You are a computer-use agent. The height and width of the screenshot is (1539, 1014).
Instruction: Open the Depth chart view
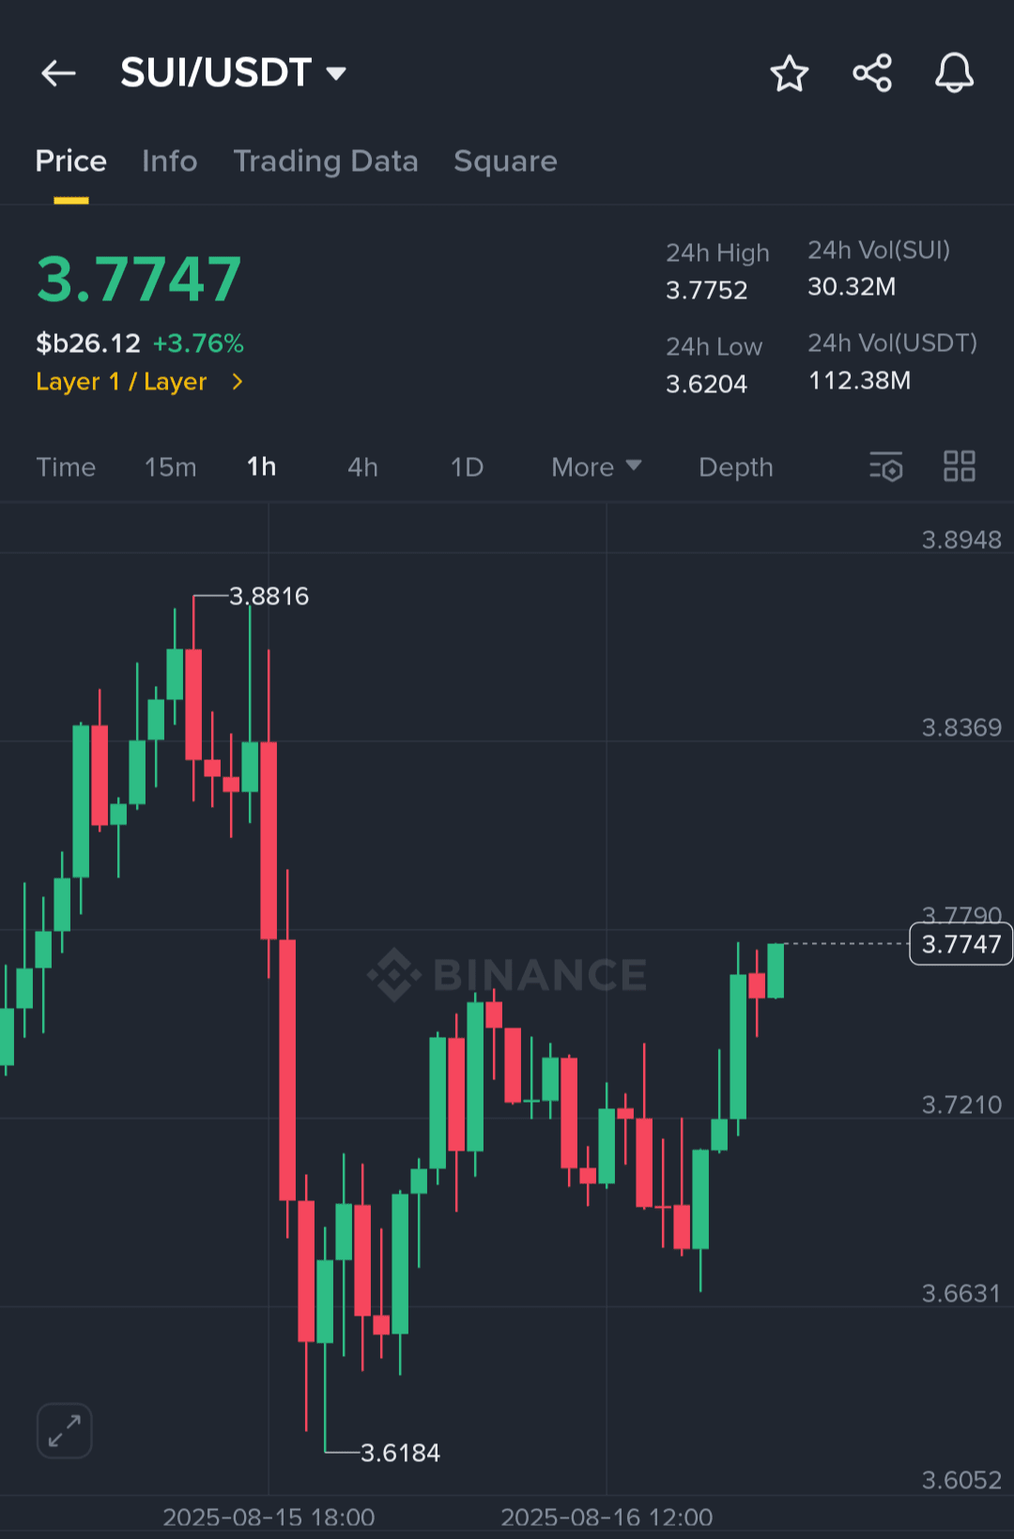pos(736,467)
